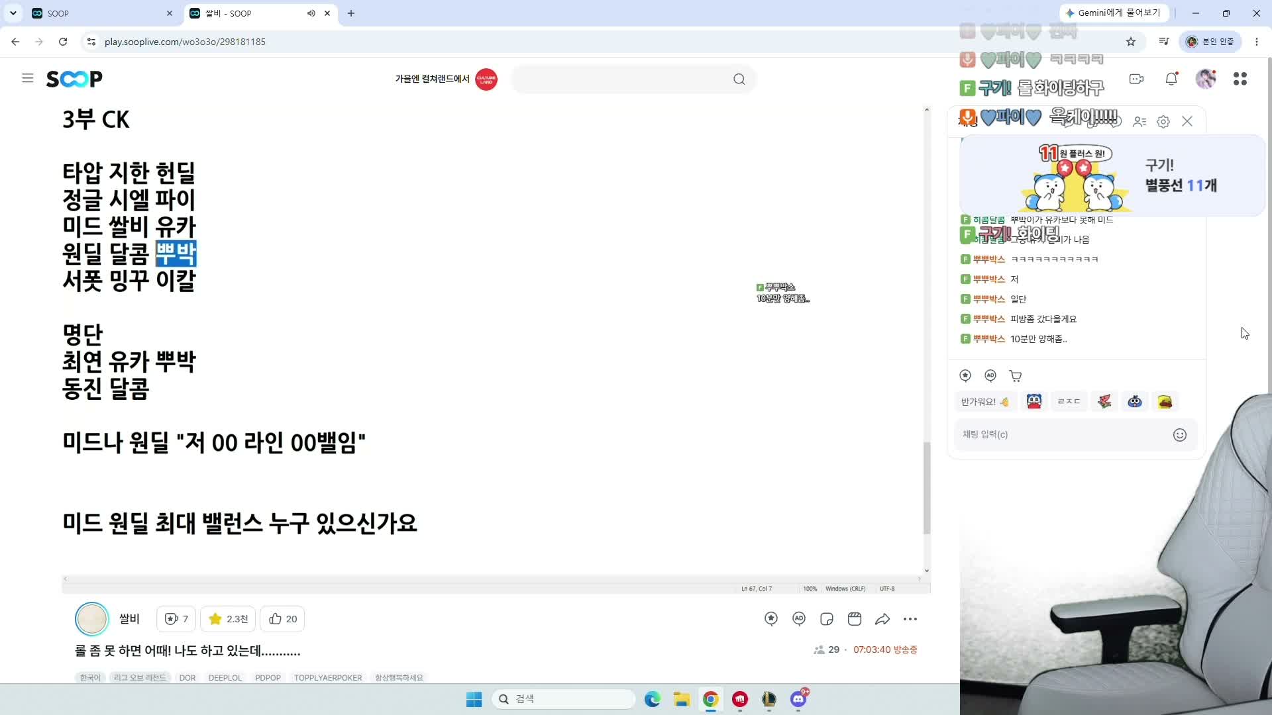Close the chat panel with the X
The image size is (1272, 715).
[x=1187, y=121]
